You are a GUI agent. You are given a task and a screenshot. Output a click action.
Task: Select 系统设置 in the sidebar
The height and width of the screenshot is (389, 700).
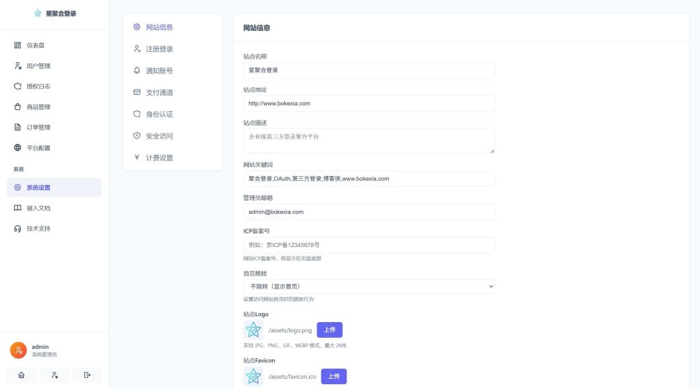[x=54, y=188]
